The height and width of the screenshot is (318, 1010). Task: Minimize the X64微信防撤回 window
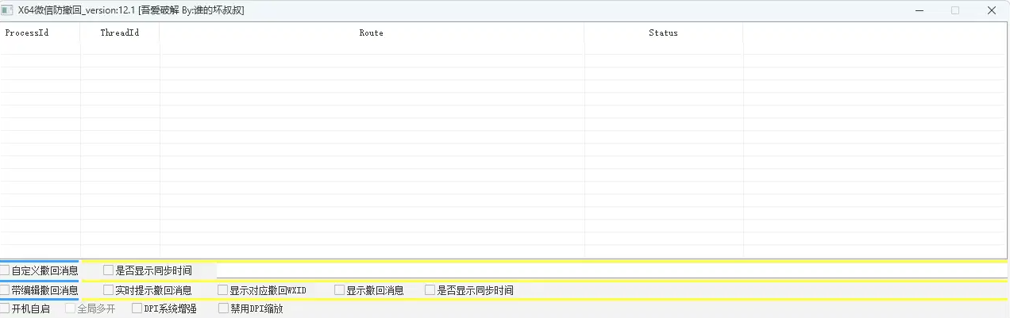pos(919,10)
